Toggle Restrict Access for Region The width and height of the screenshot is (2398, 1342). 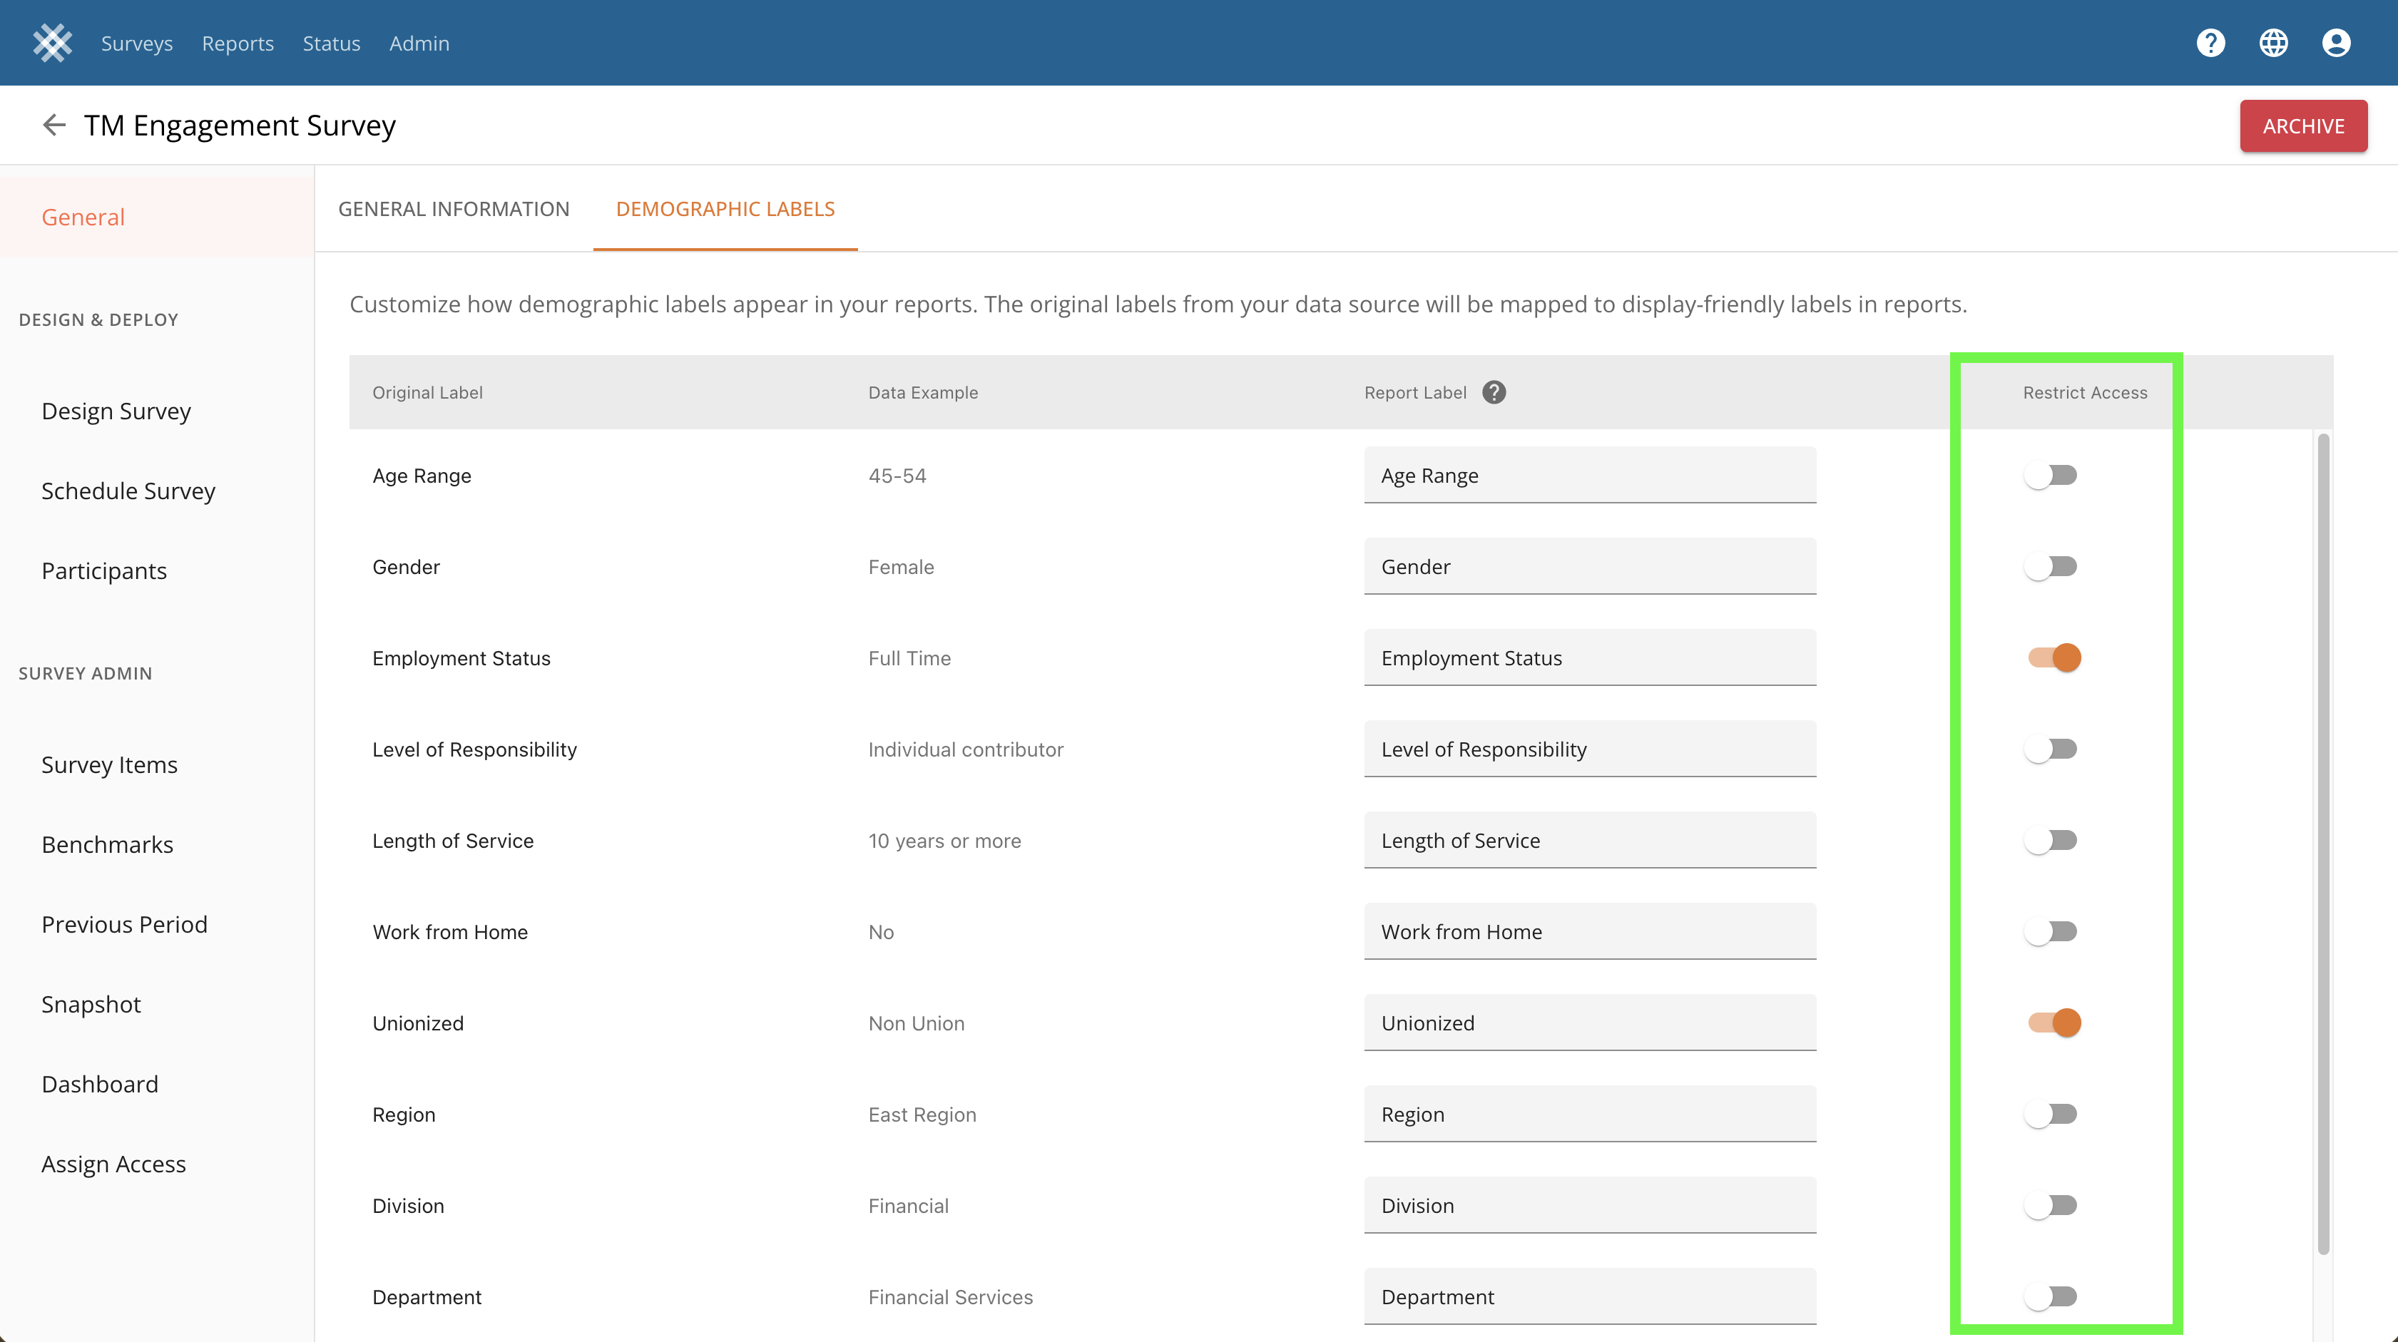(x=2051, y=1114)
